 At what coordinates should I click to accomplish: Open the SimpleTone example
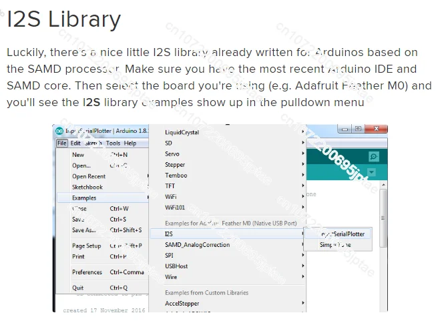coord(338,245)
